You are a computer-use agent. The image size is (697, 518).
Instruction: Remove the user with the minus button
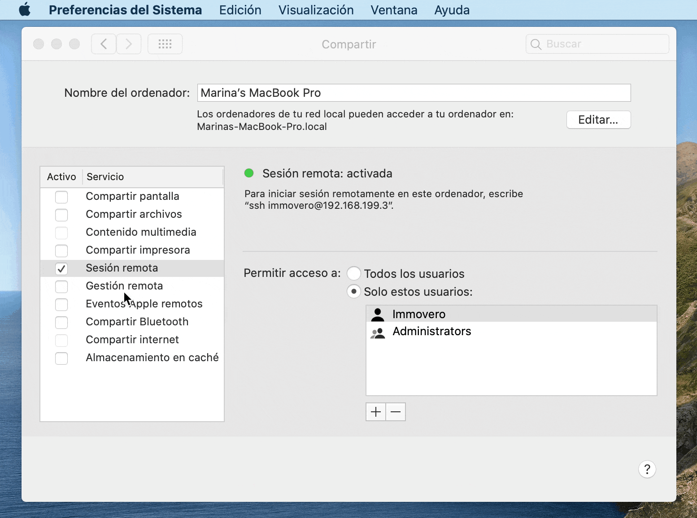(396, 412)
